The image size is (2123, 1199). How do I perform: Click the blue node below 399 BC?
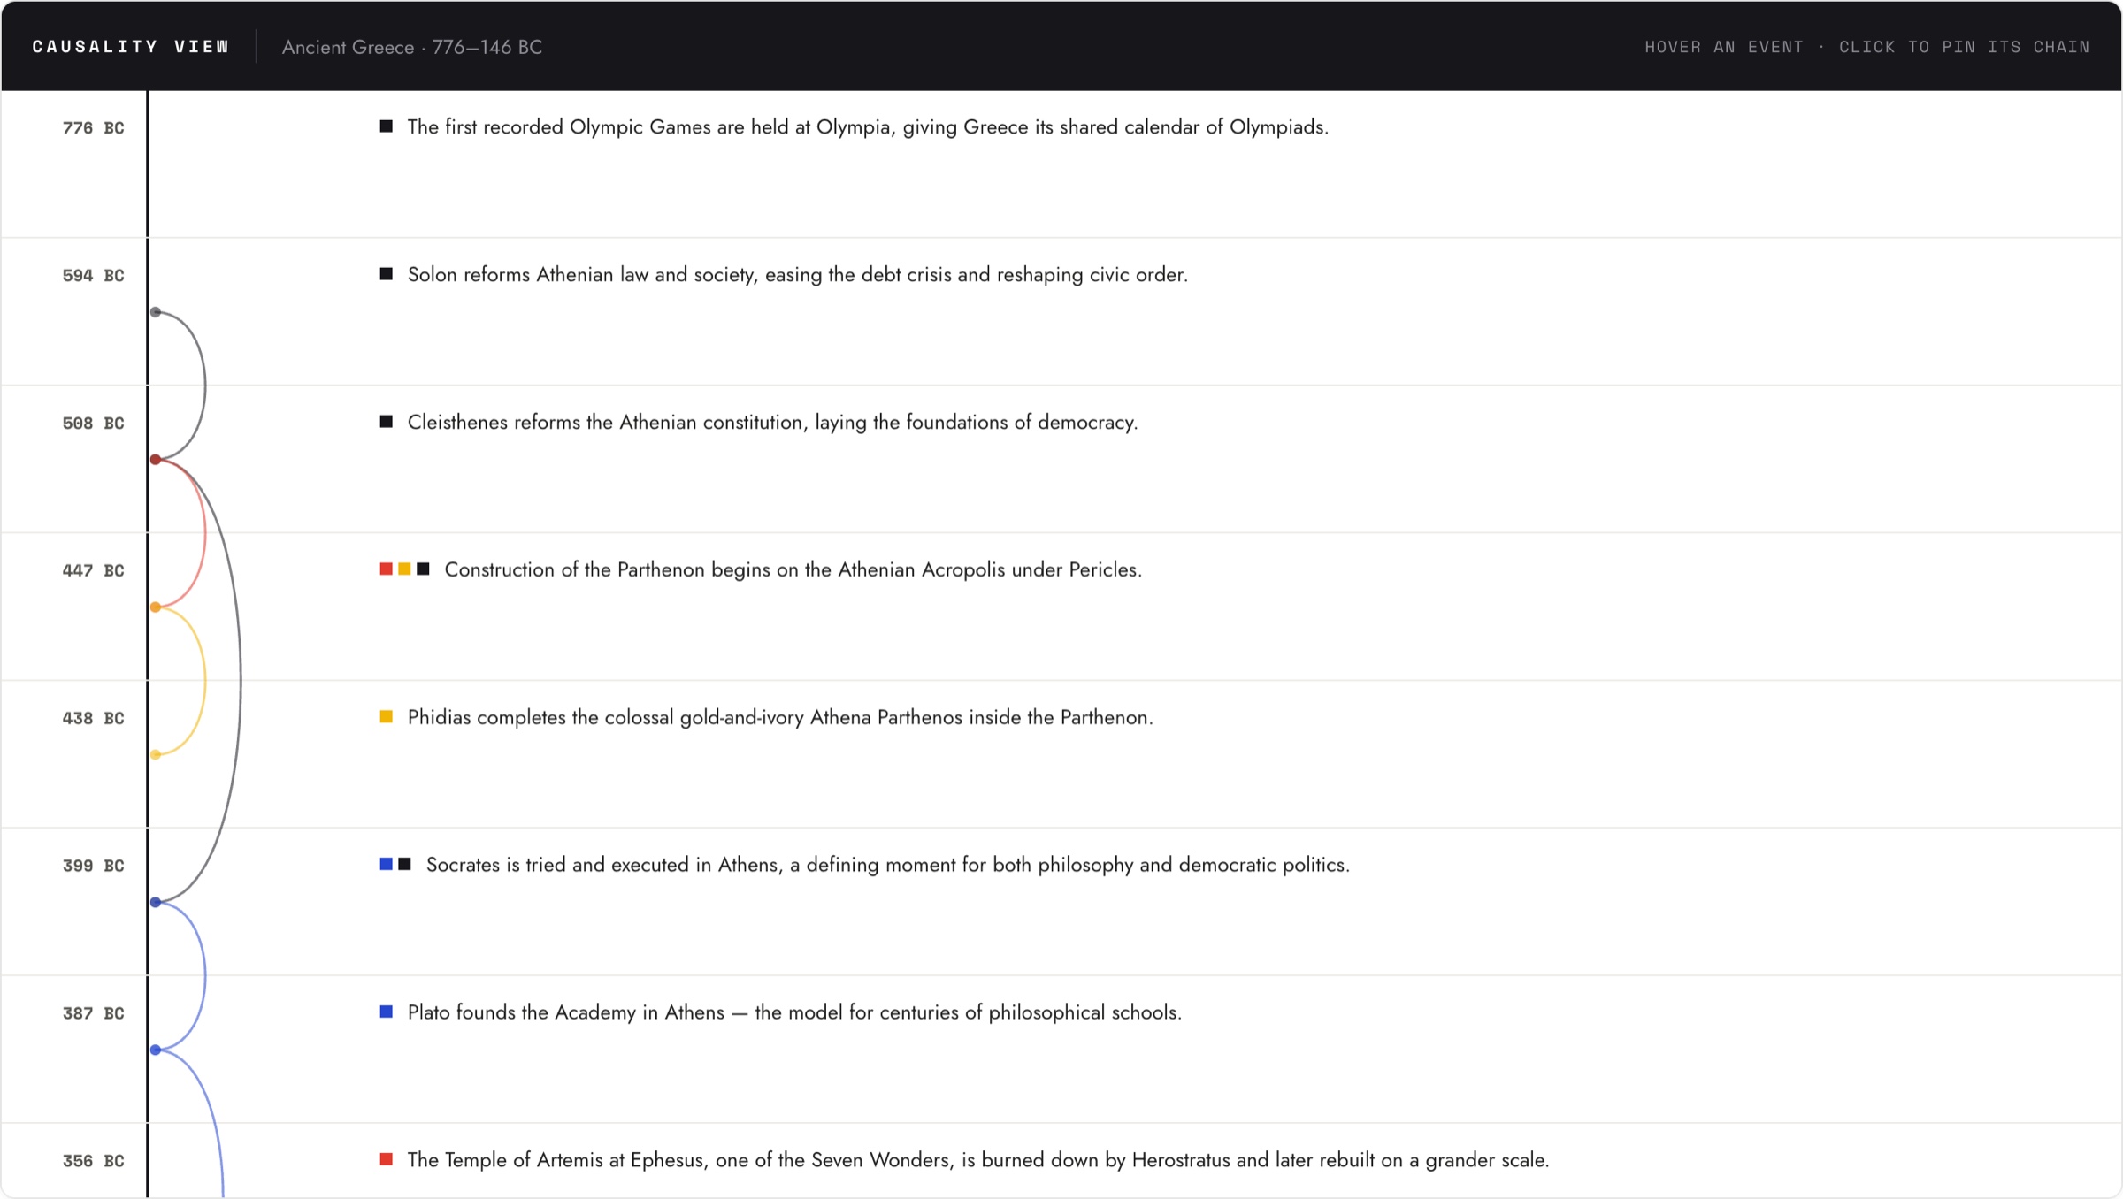(x=156, y=903)
